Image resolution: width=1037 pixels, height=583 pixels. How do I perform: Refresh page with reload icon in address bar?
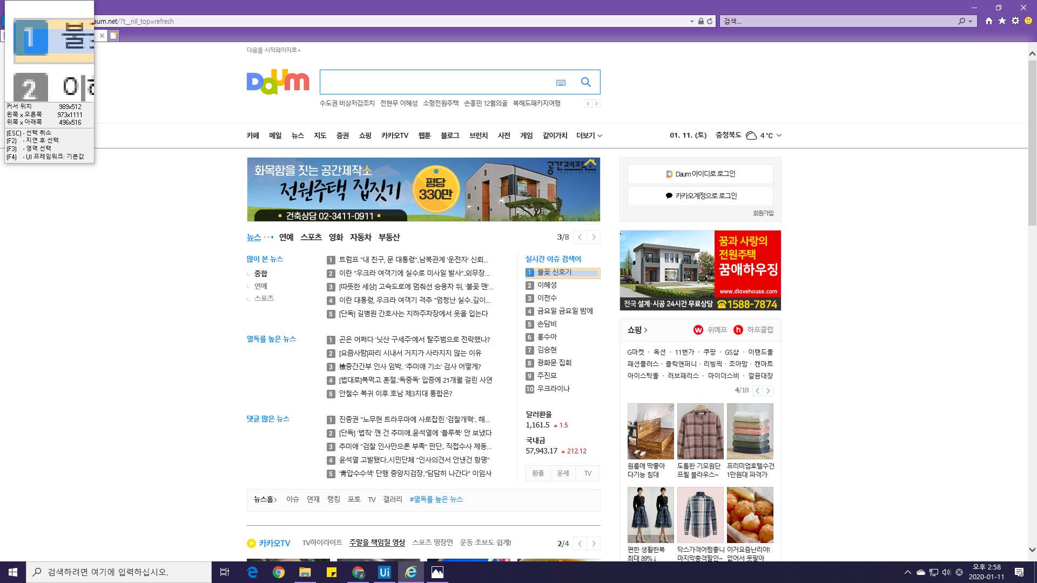pyautogui.click(x=710, y=21)
